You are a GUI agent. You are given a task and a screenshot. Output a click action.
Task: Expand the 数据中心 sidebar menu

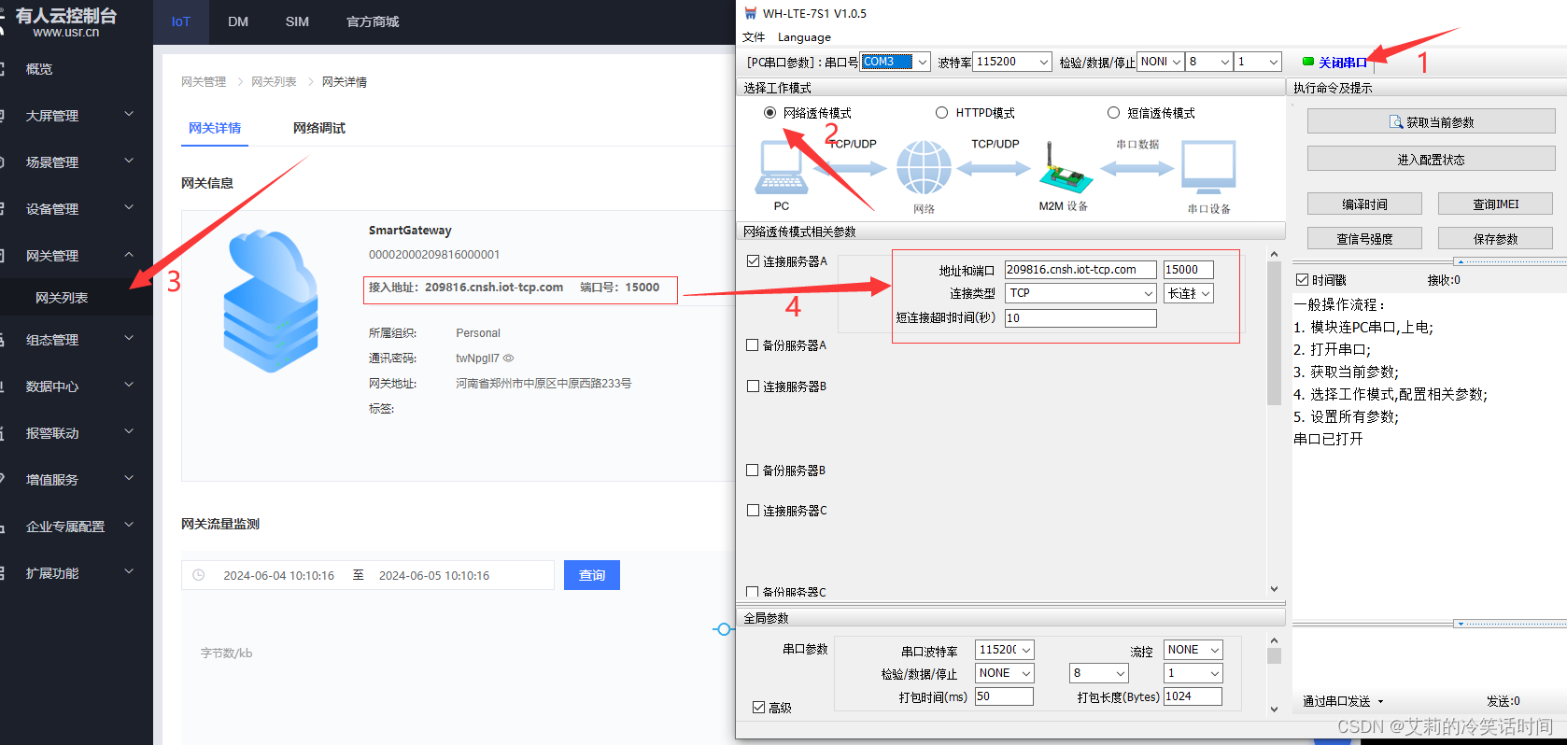[x=77, y=386]
